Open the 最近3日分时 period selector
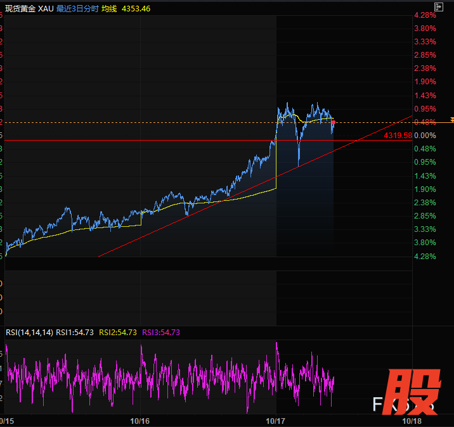Image resolution: width=454 pixels, height=427 pixels. tap(77, 10)
